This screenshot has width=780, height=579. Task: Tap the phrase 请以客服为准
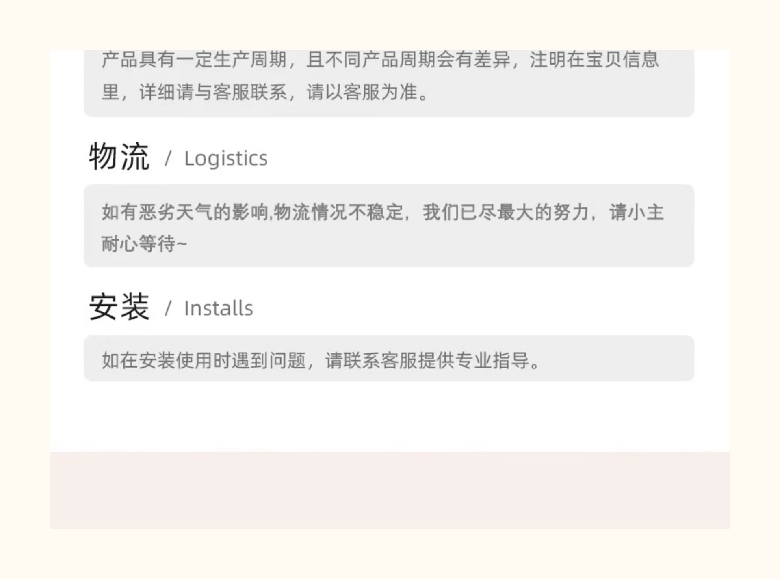pos(362,92)
